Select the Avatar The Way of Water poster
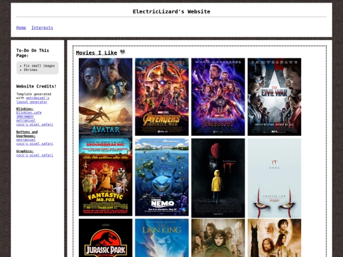 [x=105, y=98]
